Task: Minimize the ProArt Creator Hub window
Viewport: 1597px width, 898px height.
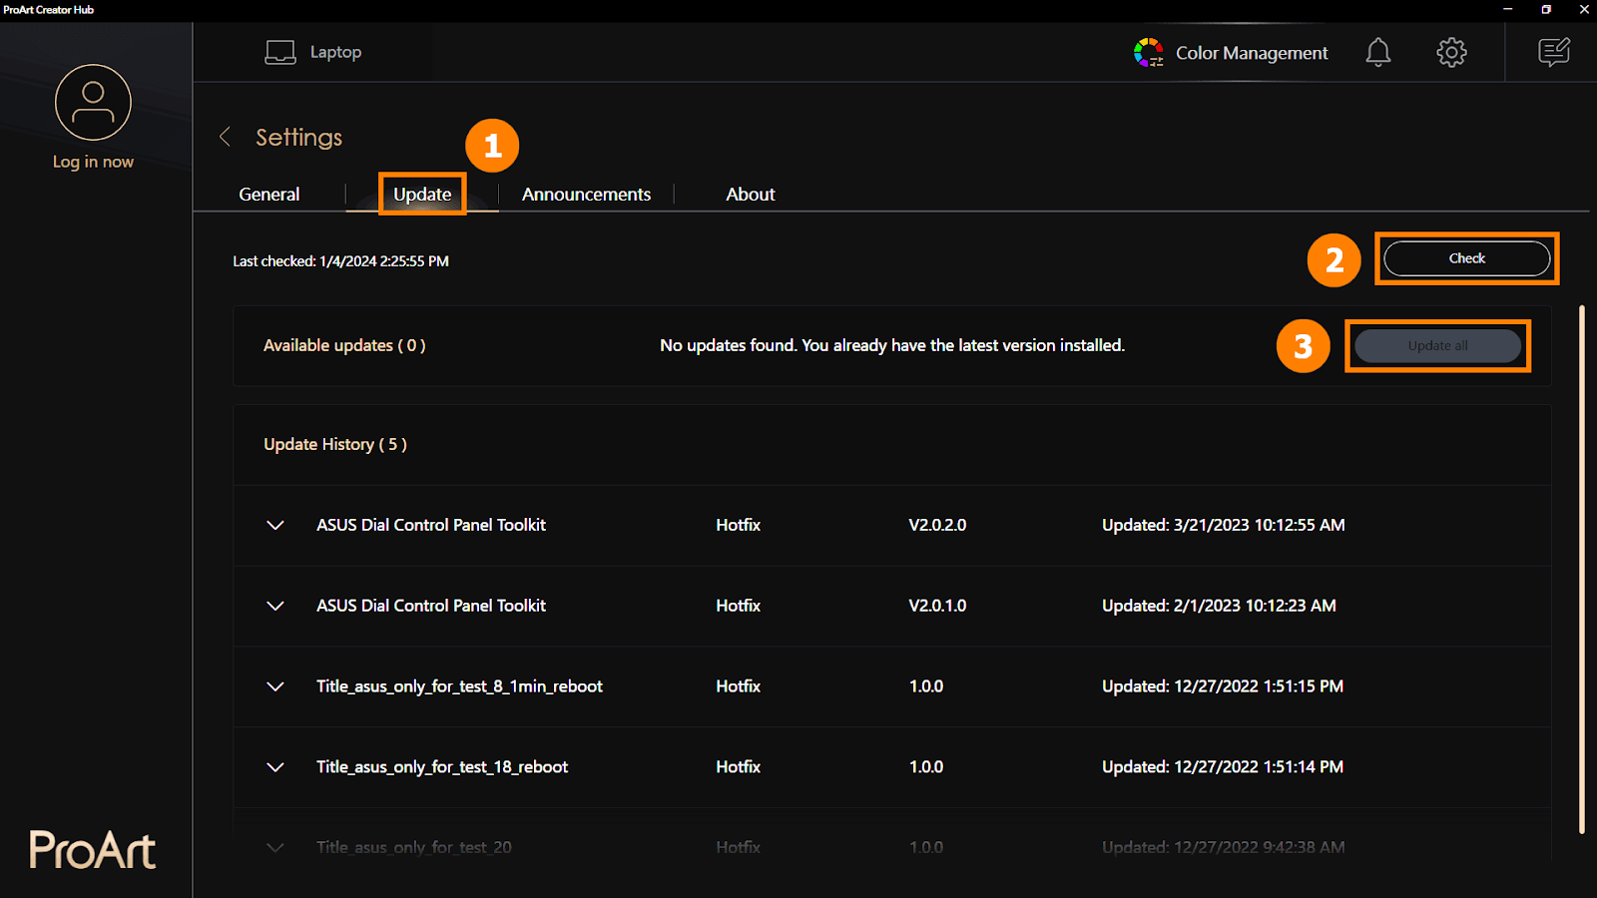Action: click(x=1508, y=10)
